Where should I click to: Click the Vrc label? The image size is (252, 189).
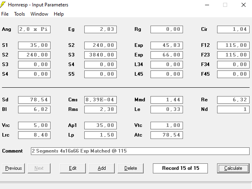pos(6,125)
